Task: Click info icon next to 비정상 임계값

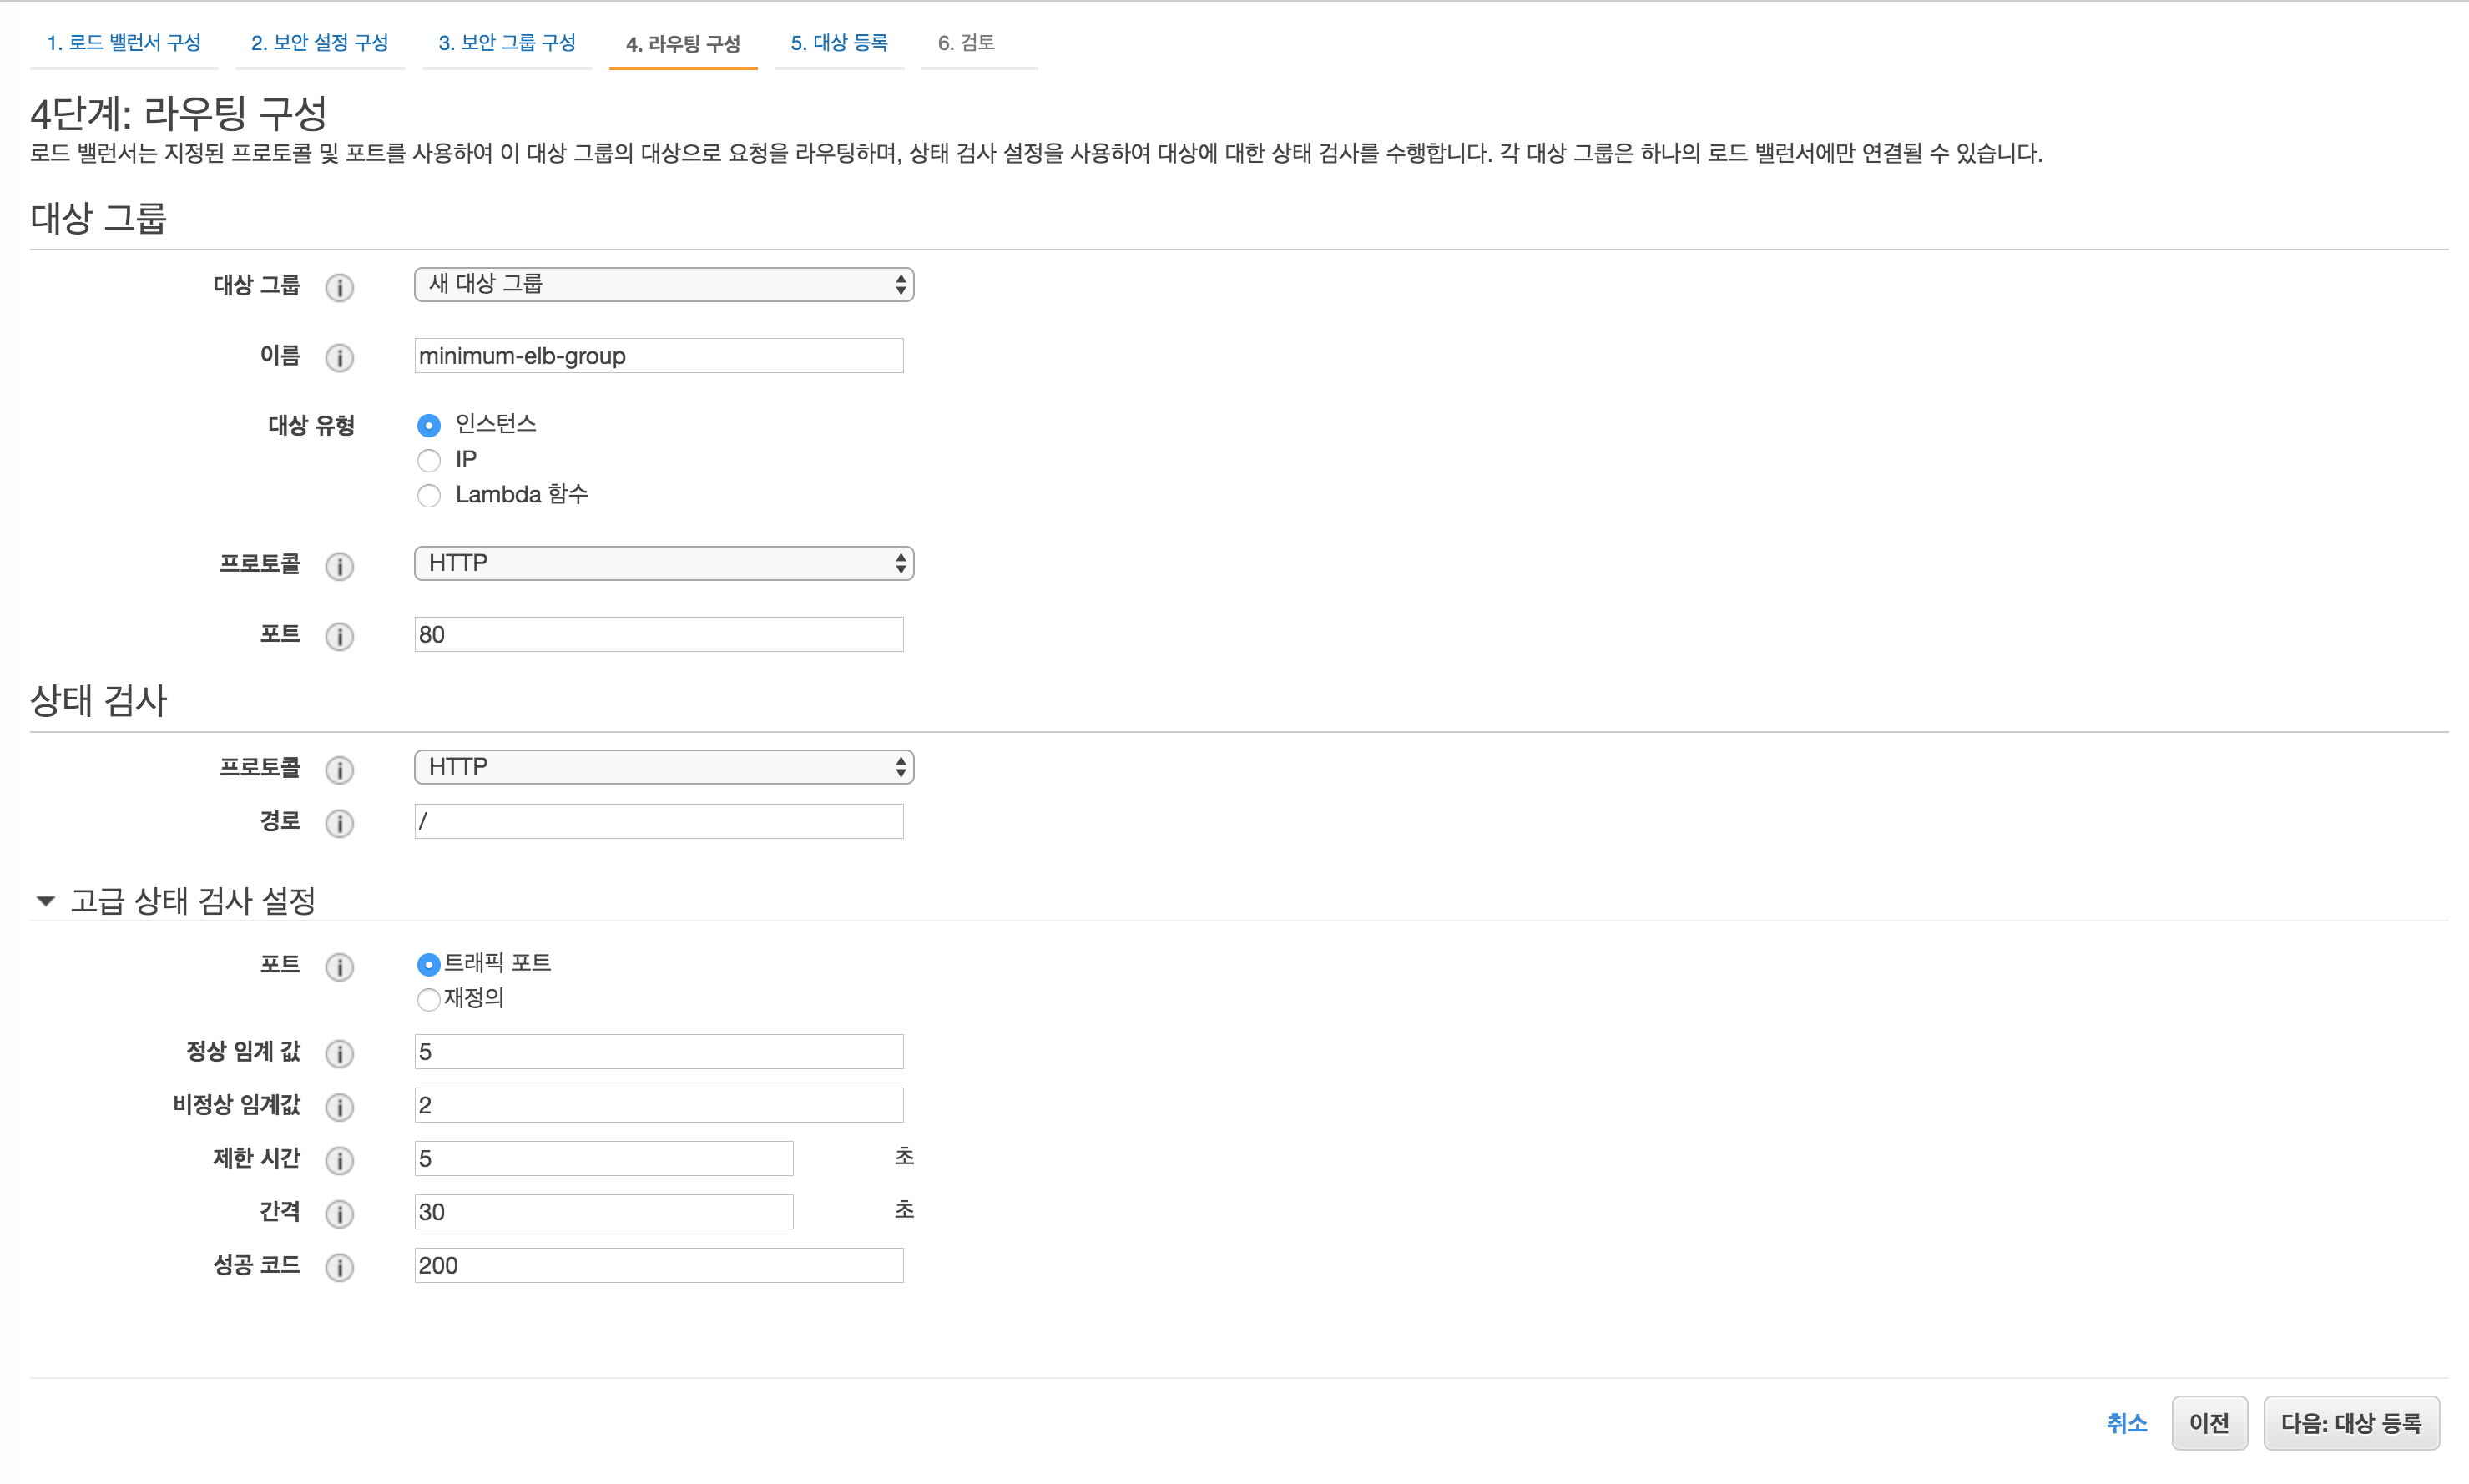Action: 339,1107
